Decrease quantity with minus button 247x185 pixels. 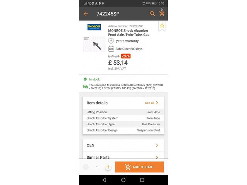[86, 167]
